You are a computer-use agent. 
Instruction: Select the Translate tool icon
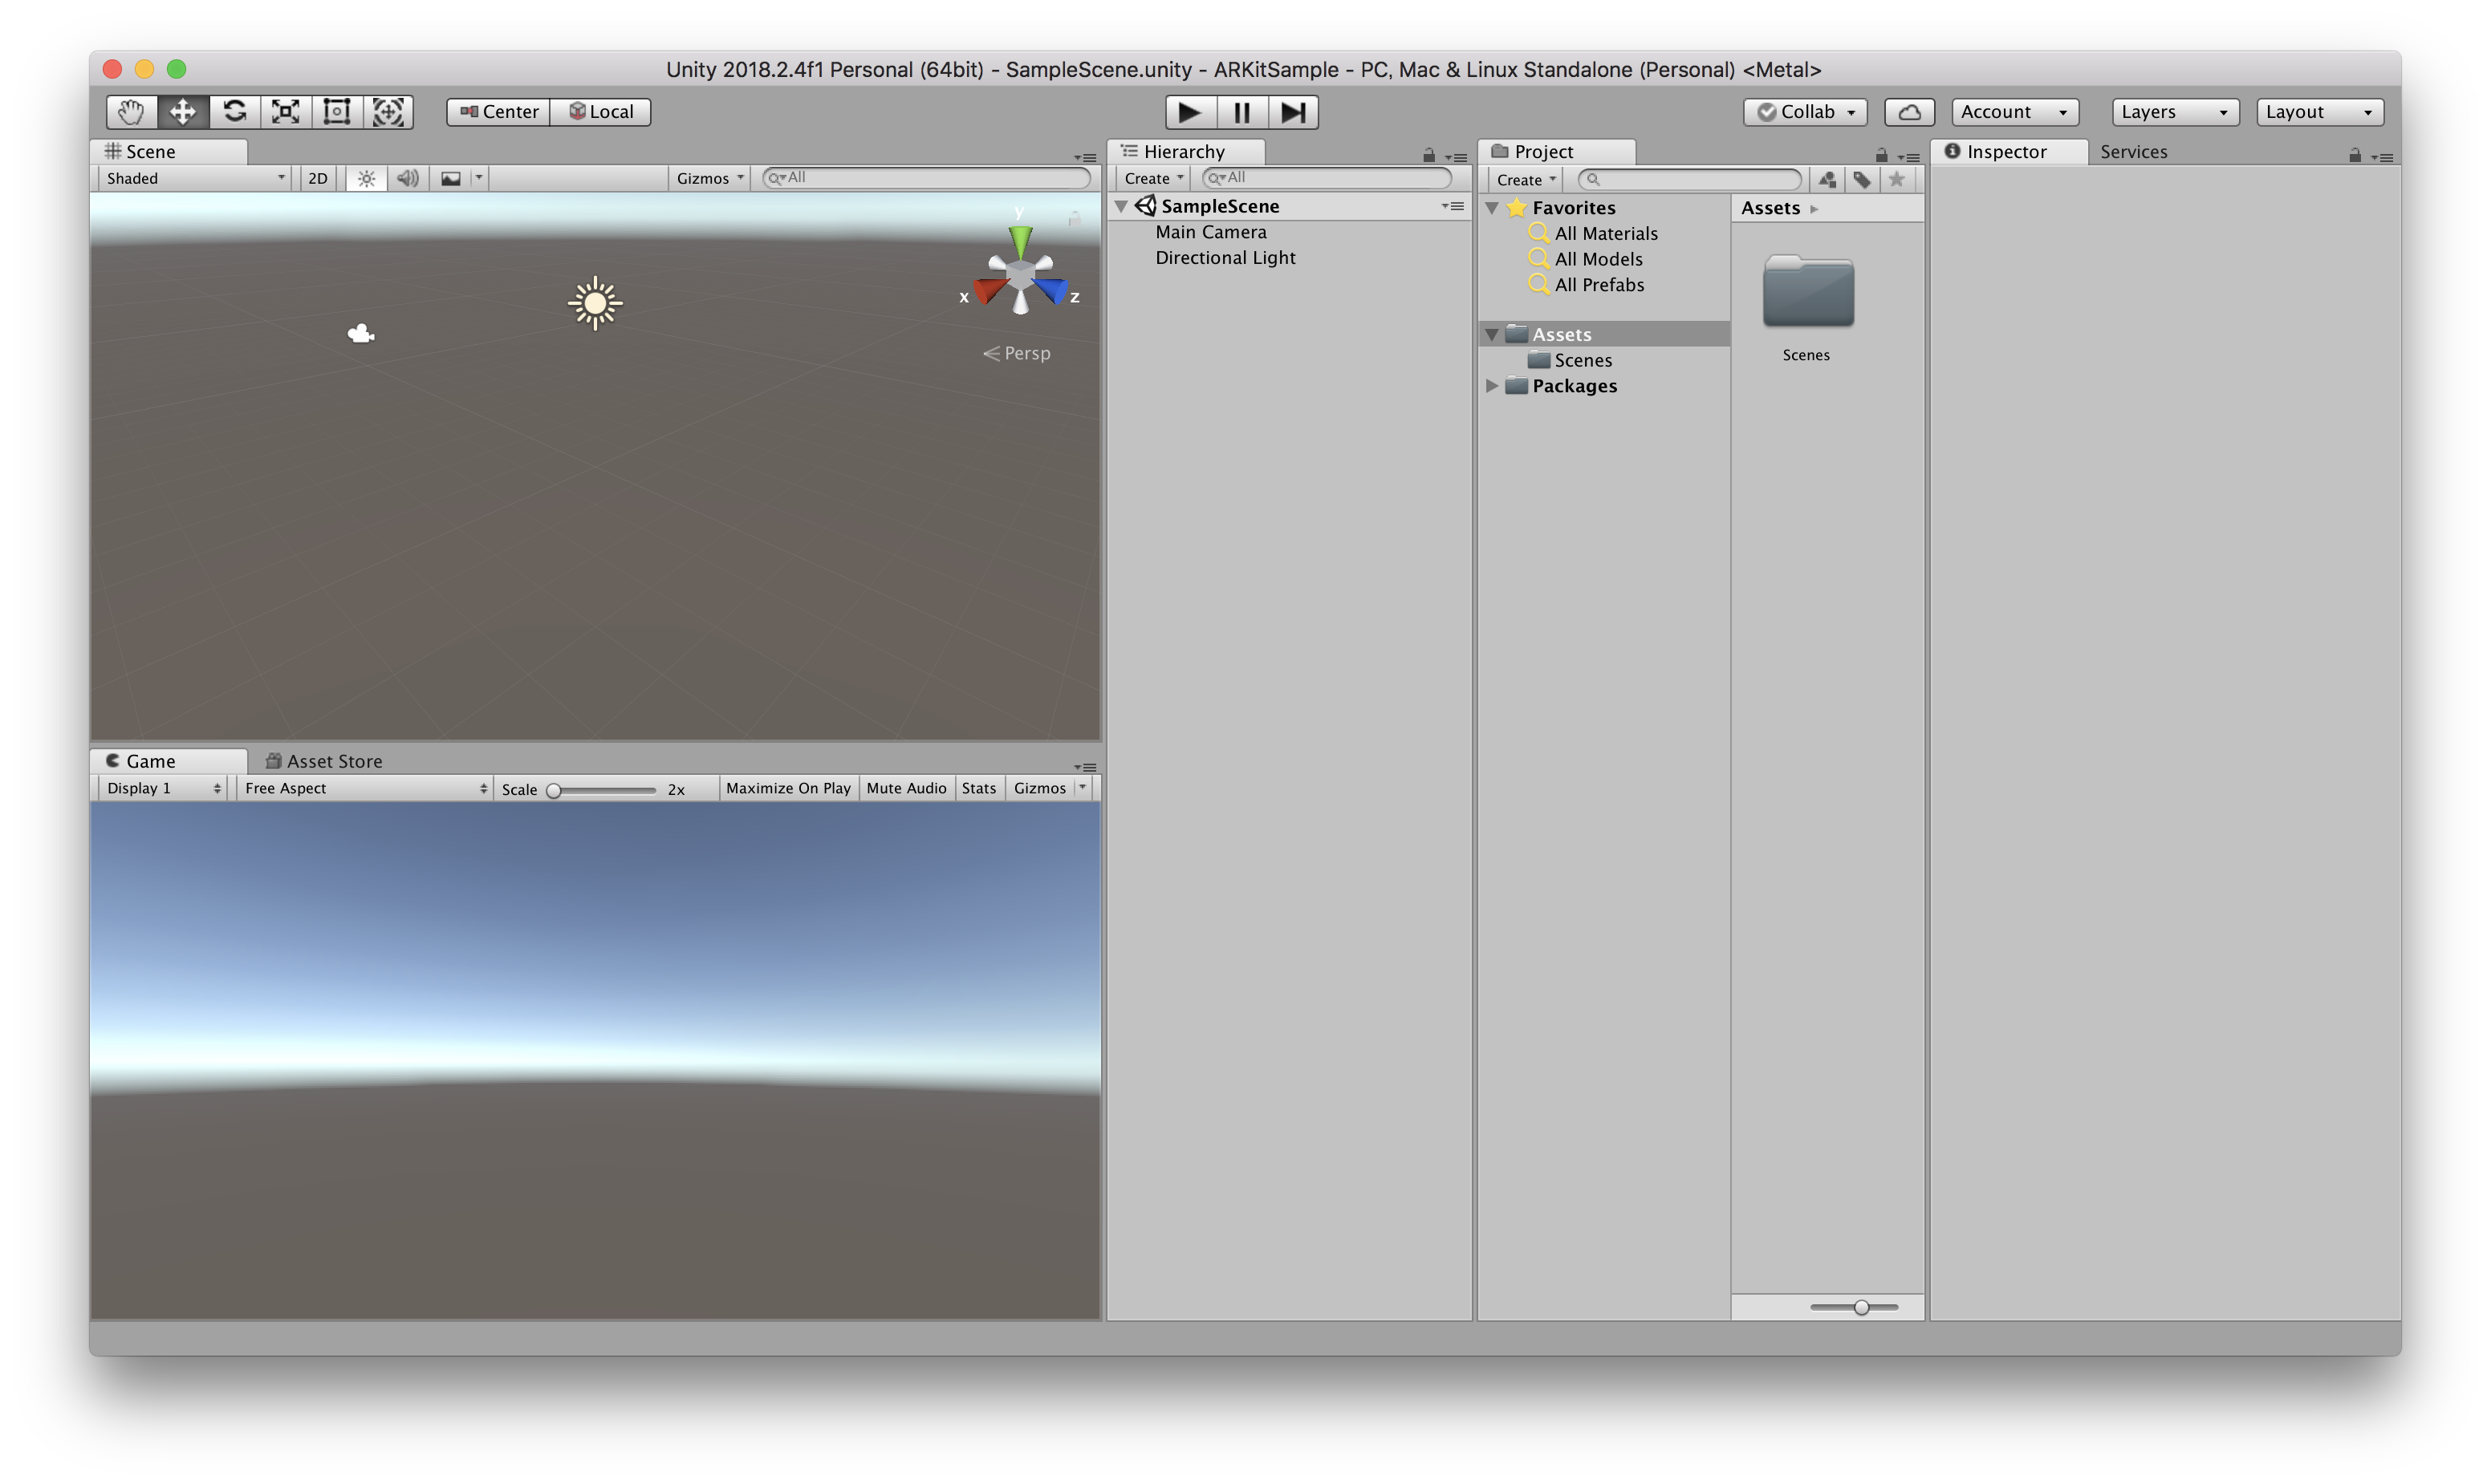182,112
